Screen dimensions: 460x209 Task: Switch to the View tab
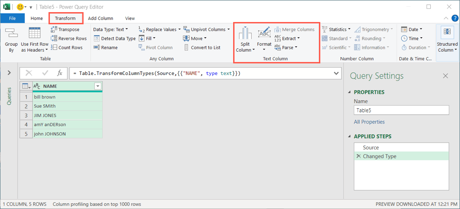[130, 18]
